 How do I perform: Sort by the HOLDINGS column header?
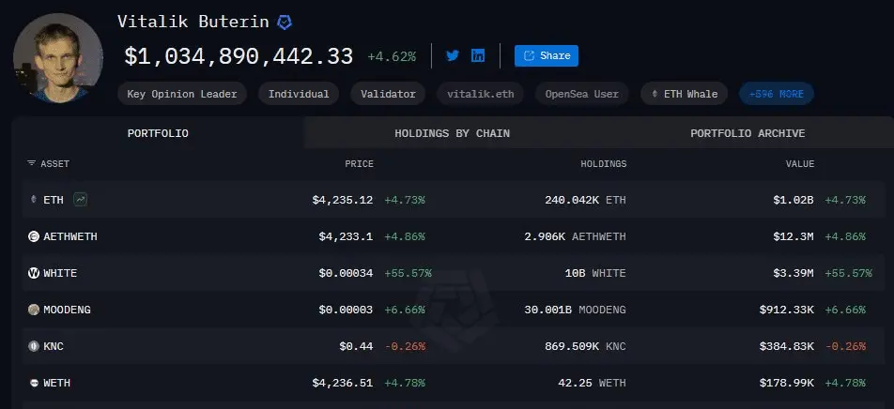(603, 163)
